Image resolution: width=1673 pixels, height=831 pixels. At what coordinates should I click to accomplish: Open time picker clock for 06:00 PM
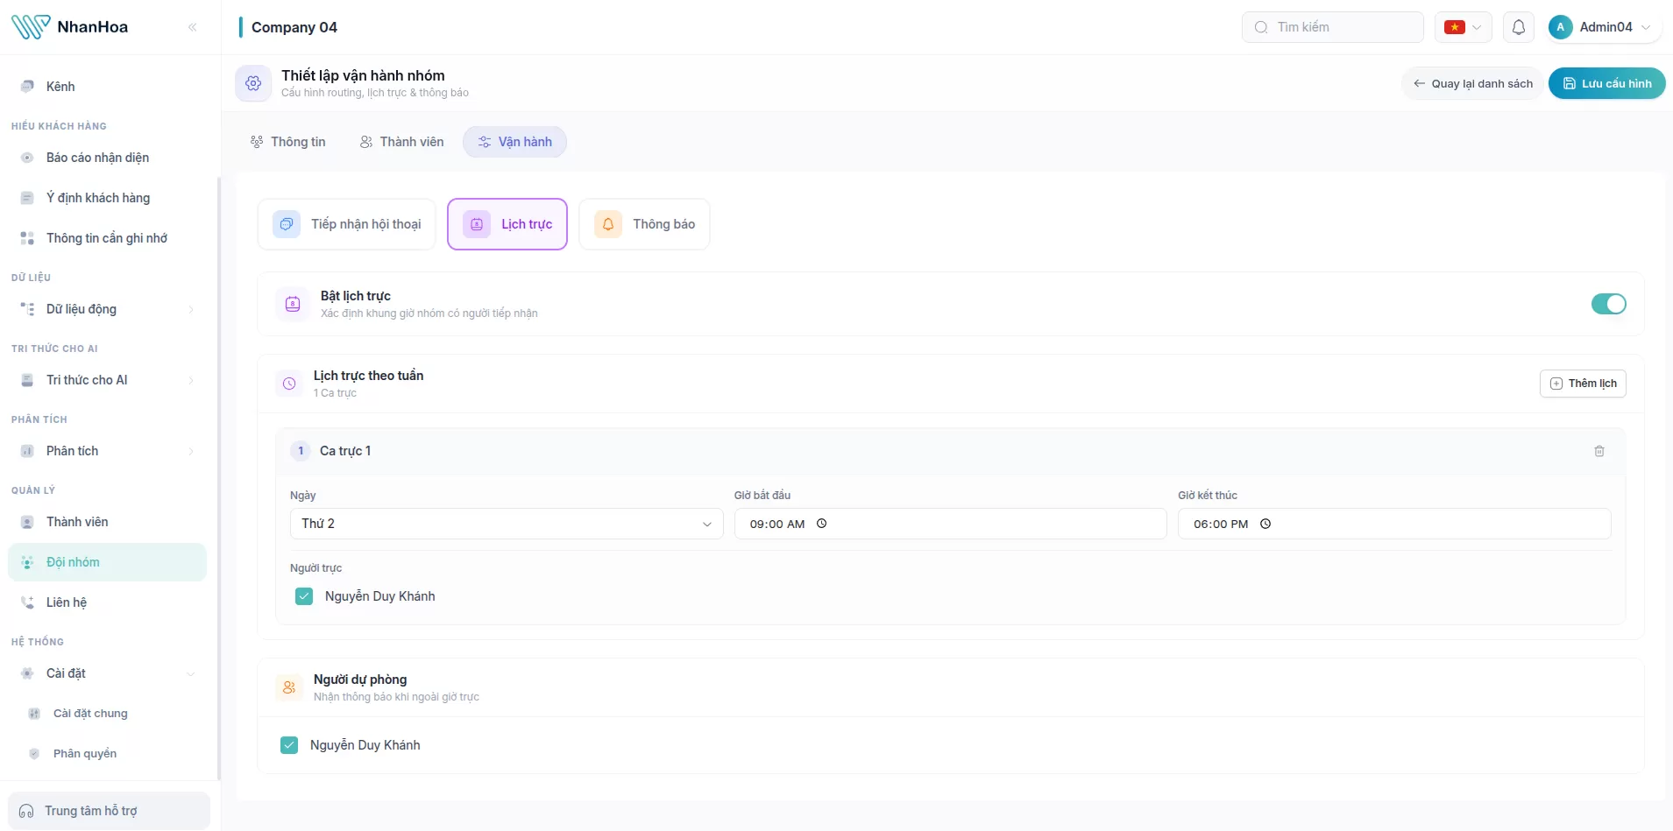pos(1265,524)
